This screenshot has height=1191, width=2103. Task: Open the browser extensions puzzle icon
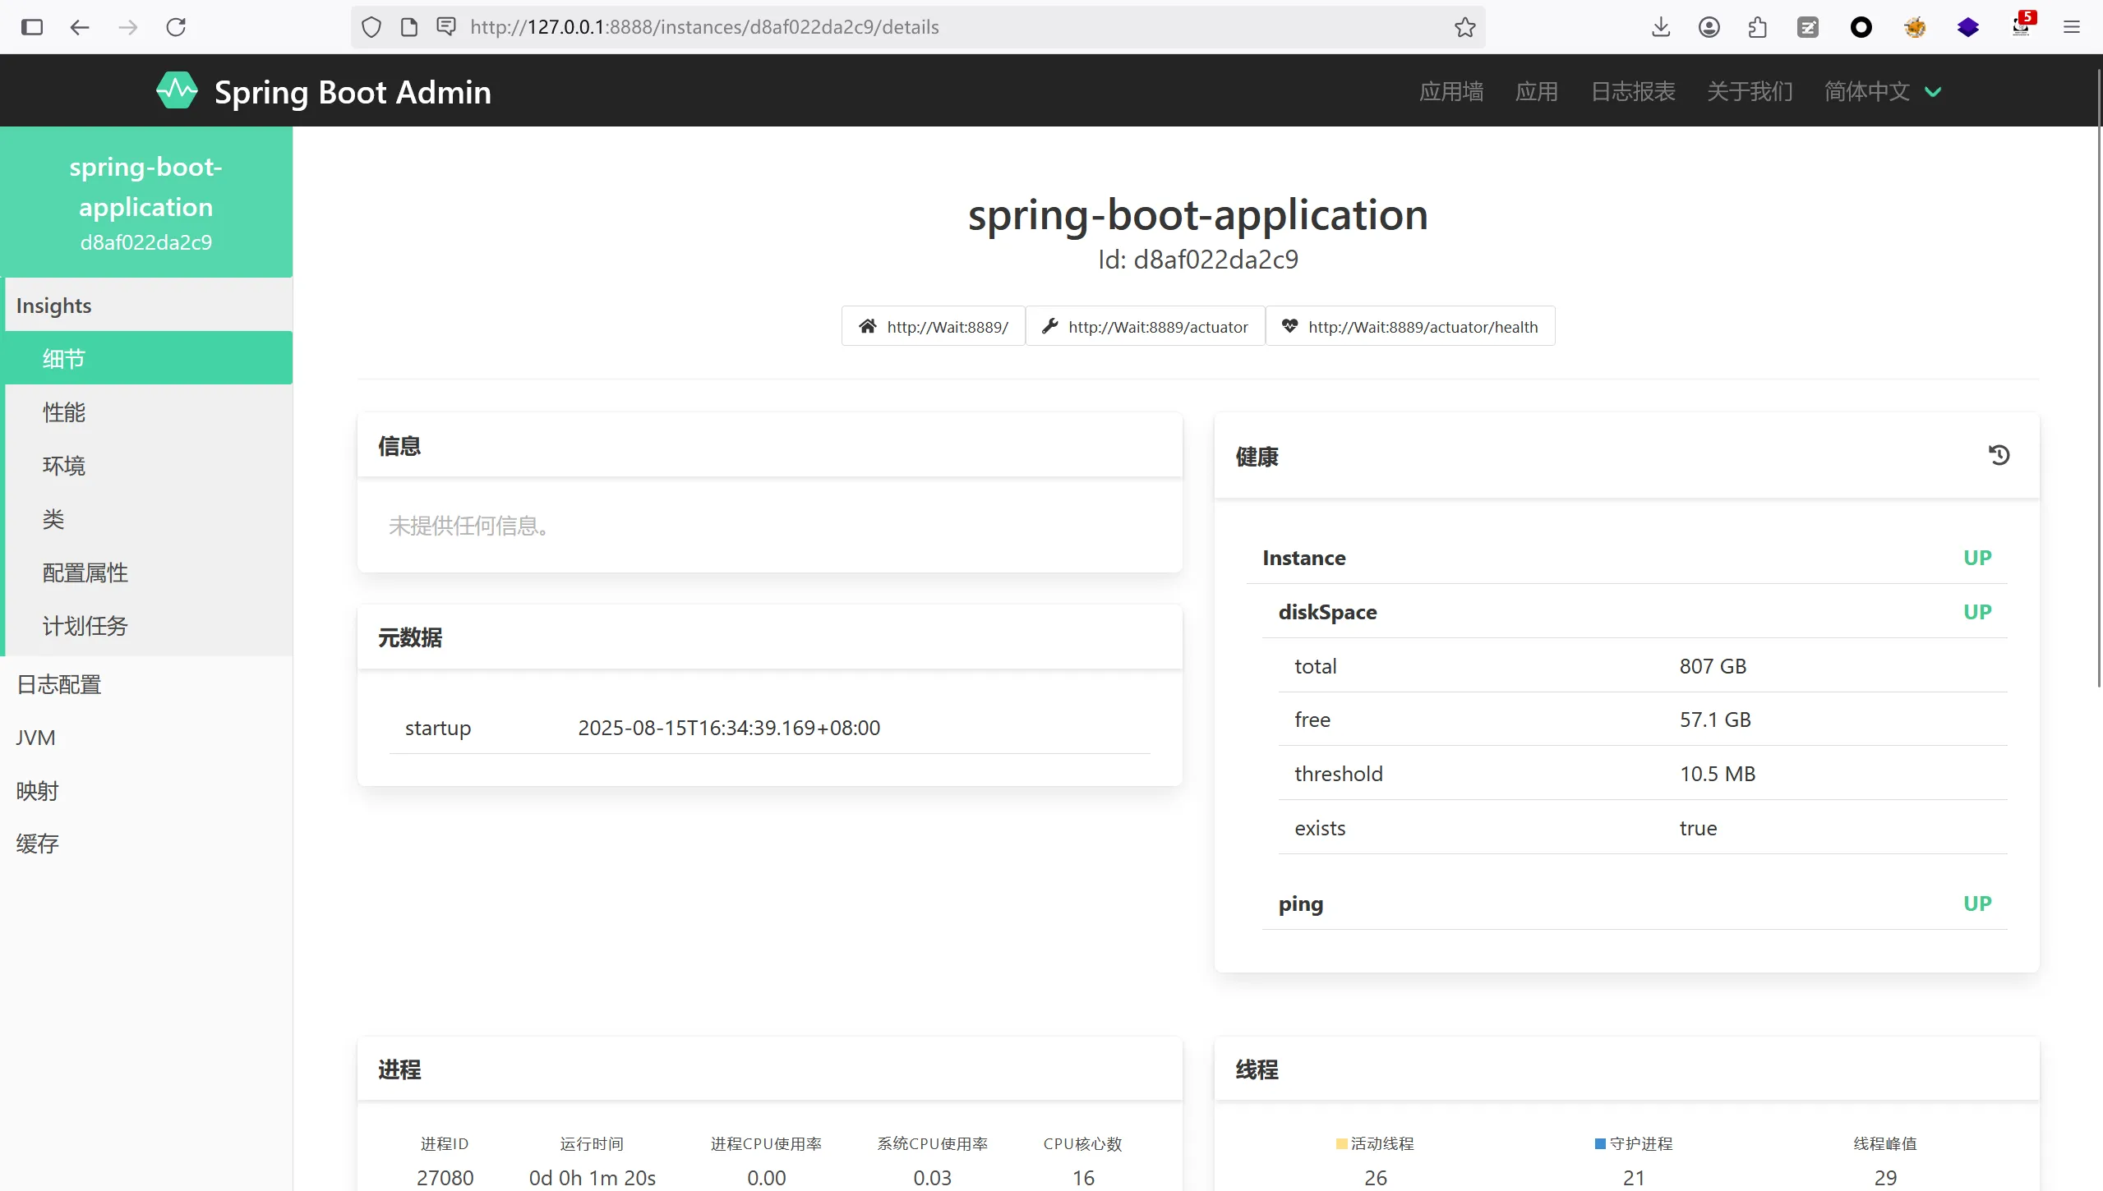click(1757, 27)
